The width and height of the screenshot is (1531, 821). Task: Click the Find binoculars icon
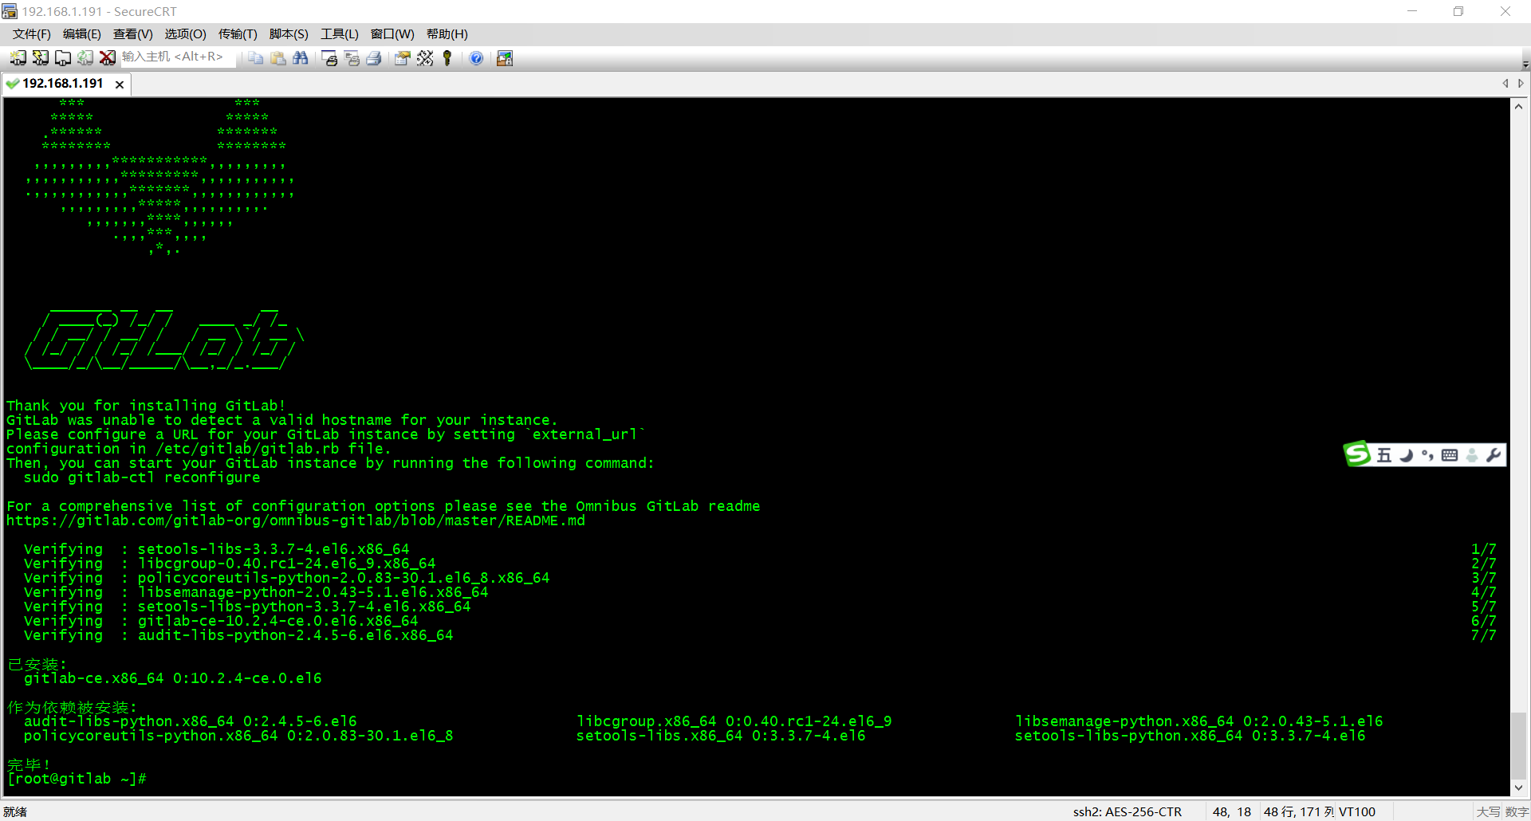click(300, 57)
